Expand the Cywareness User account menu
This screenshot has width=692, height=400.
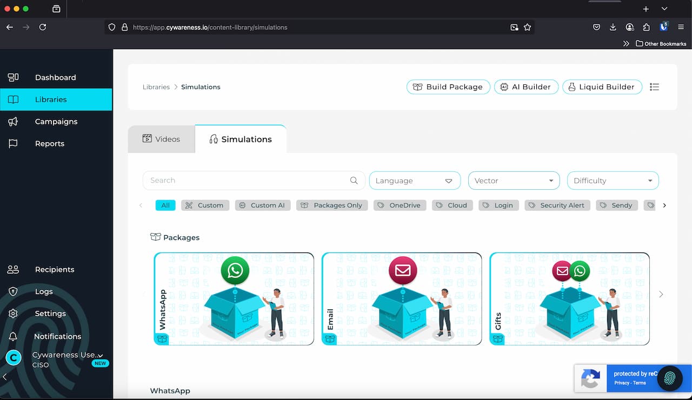coord(100,356)
